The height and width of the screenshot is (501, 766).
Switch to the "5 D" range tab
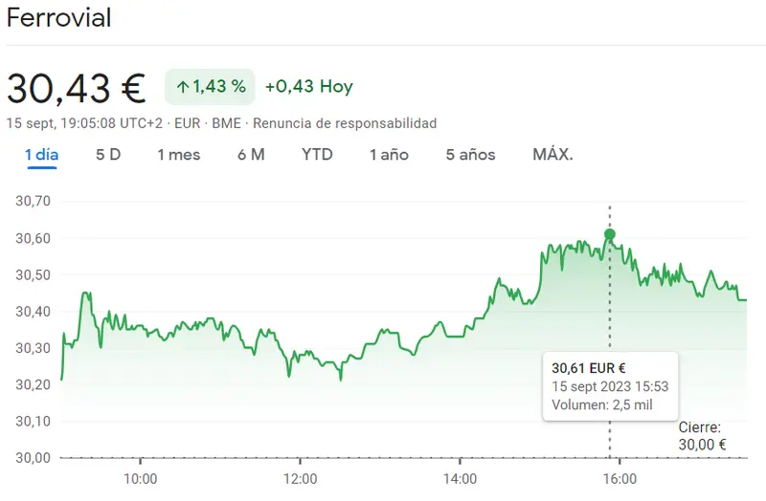tap(108, 154)
